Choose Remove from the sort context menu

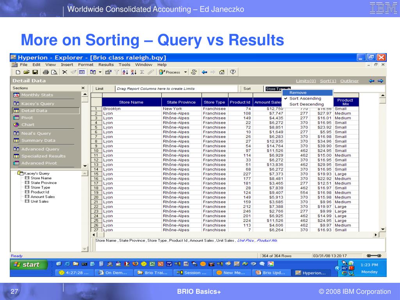tap(307, 93)
